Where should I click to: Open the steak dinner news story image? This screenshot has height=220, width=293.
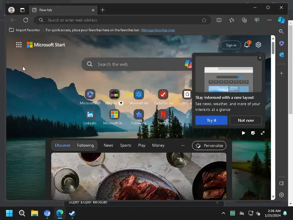click(x=139, y=176)
